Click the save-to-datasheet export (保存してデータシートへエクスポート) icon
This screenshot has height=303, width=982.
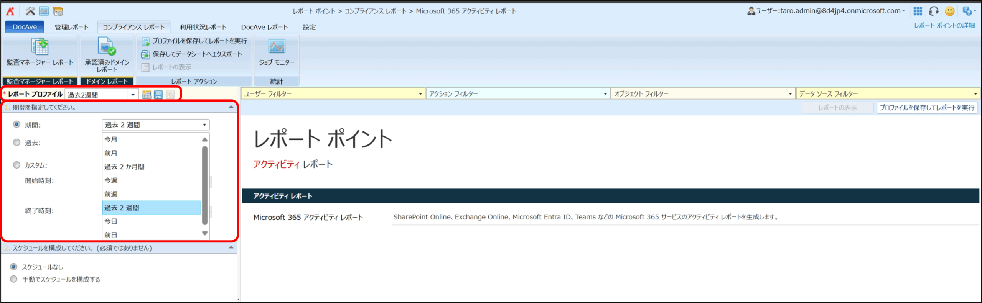click(x=145, y=54)
